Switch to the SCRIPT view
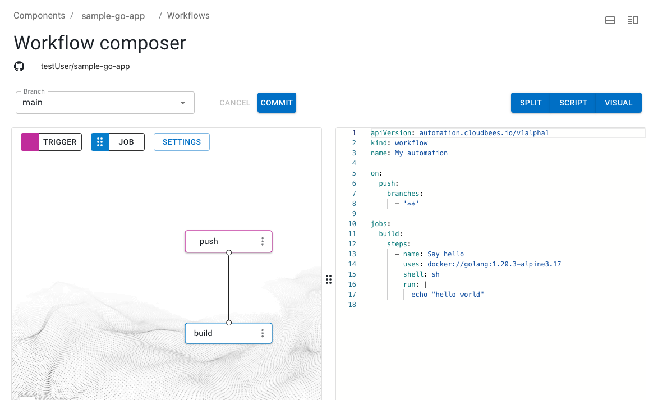658x400 pixels. click(573, 103)
